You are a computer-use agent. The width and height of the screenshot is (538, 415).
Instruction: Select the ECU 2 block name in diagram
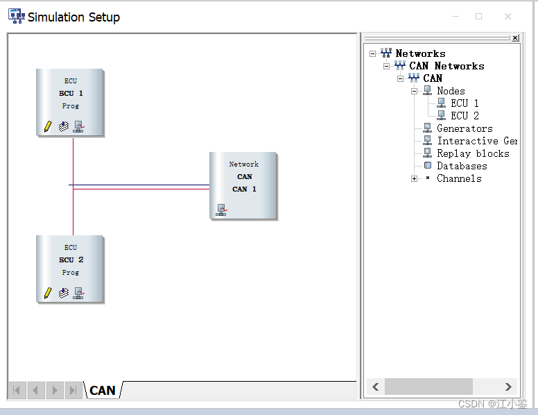[71, 260]
